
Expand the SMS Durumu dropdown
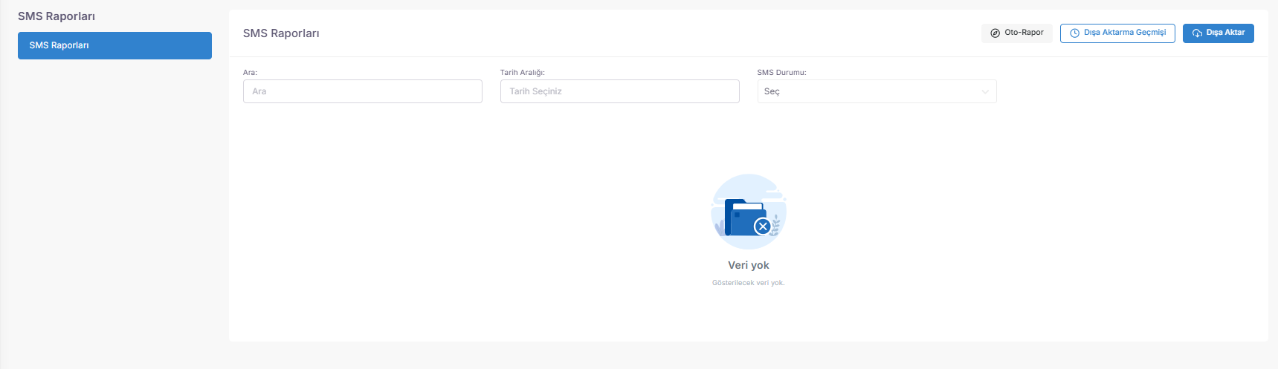click(877, 91)
